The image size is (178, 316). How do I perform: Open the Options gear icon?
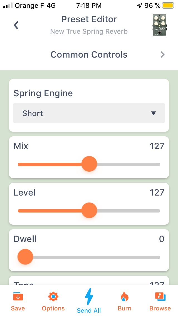coord(53,297)
